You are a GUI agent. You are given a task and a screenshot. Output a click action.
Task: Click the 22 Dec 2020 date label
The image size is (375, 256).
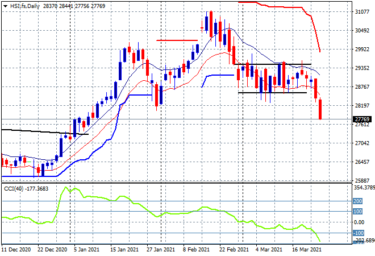pos(52,250)
